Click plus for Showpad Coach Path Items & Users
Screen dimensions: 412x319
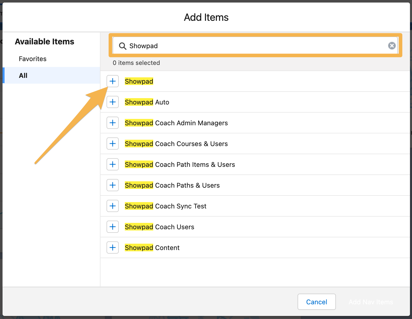112,164
